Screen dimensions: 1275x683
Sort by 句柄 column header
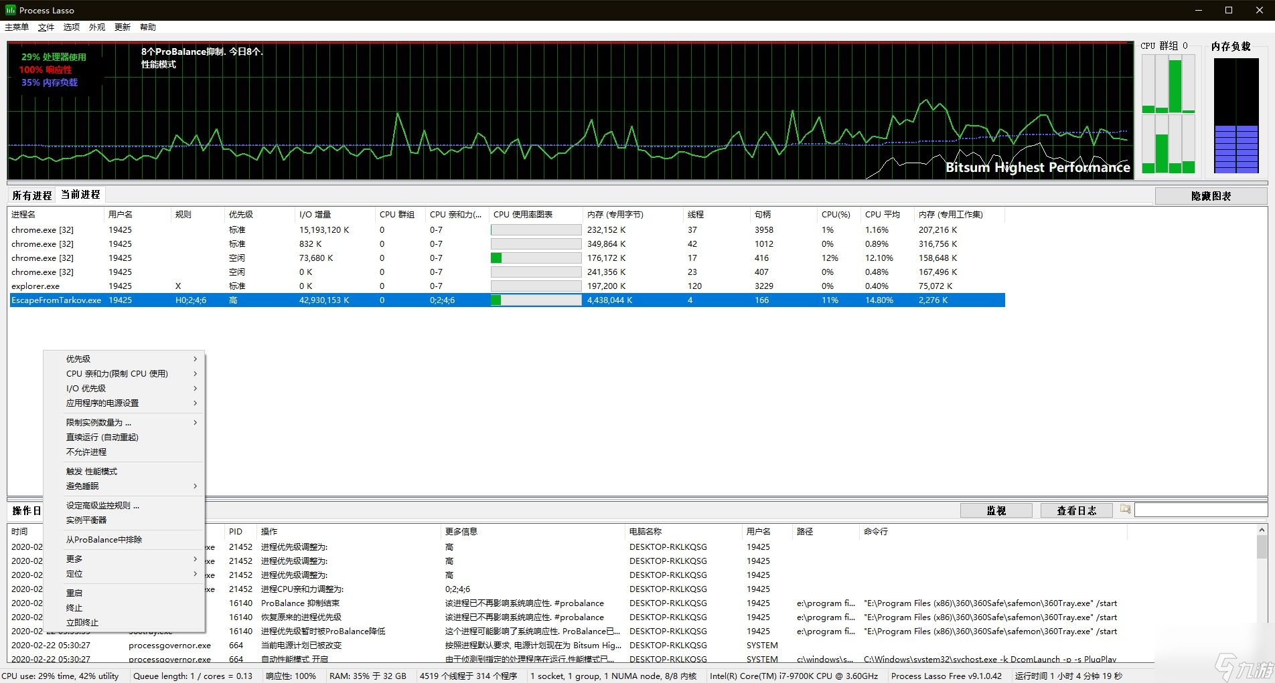click(x=785, y=215)
